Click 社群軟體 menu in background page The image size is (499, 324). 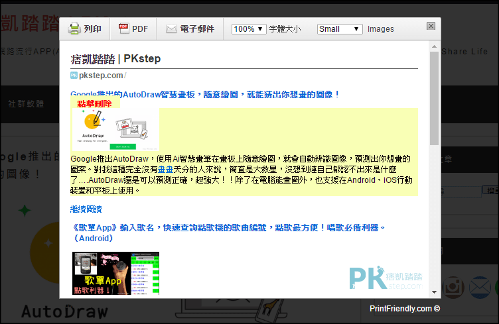point(26,104)
